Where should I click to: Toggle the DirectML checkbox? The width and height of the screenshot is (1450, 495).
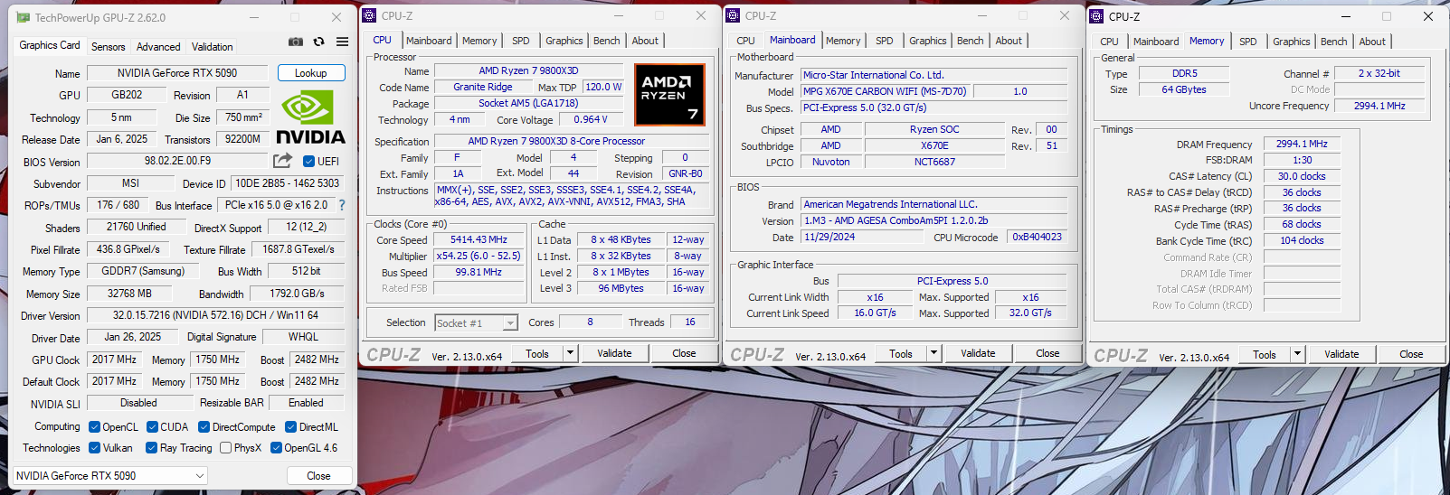click(290, 427)
